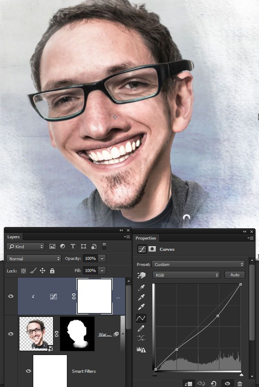Select the Curves layer white mask thumbnail
Screen dimensions: 259x387
tap(95, 296)
